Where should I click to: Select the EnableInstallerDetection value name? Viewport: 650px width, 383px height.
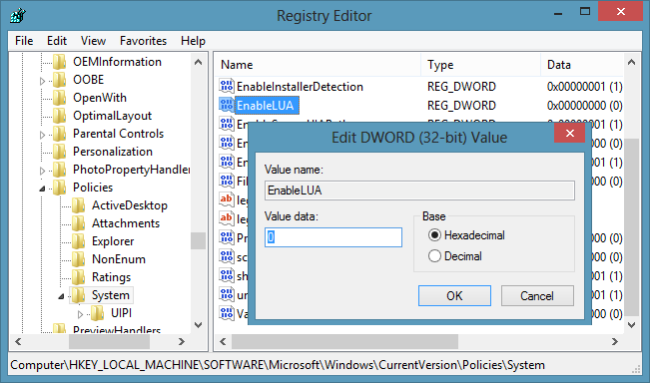click(x=300, y=87)
